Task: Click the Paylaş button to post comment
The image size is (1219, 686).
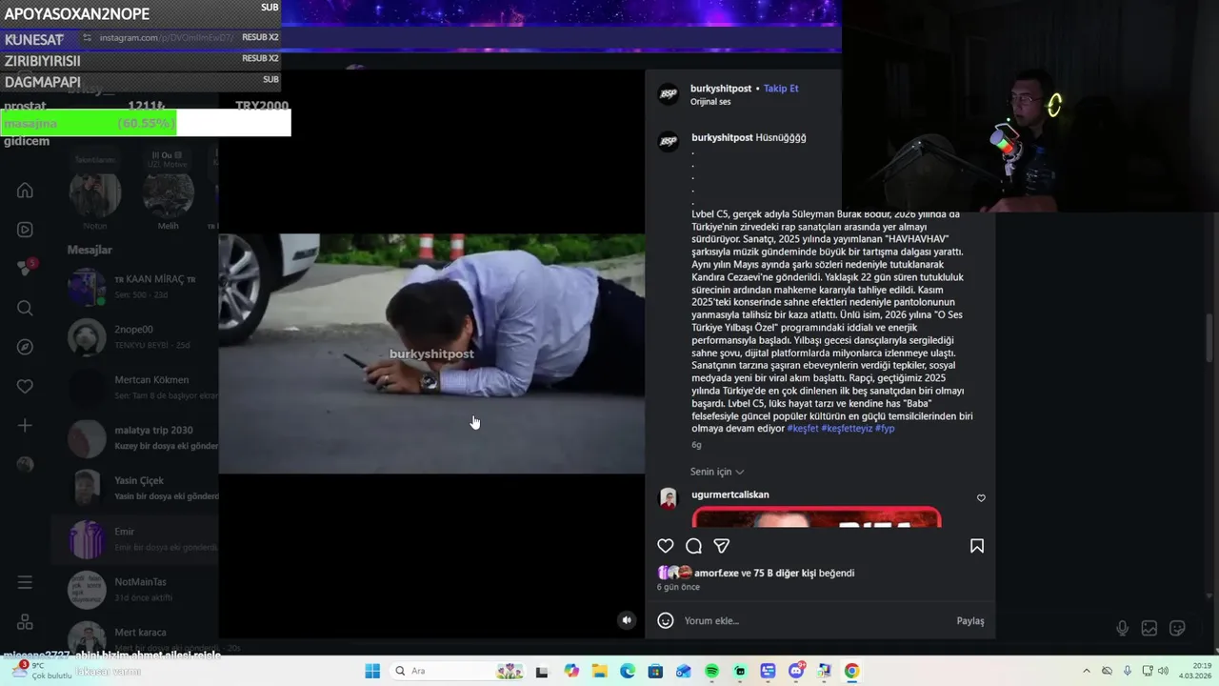Action: click(x=970, y=620)
